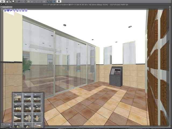172x129 pixels.
Task: Toggle the Snap to Special Ruler icon
Action: (51, 1)
